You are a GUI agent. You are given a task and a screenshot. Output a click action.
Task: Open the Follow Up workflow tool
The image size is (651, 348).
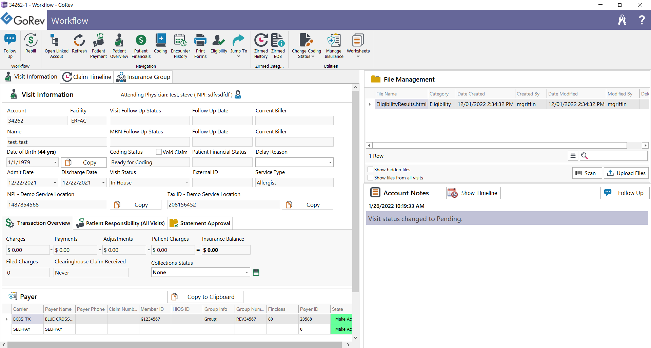[x=10, y=46]
